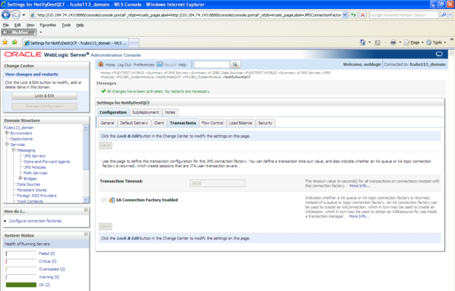The image size is (455, 291).
Task: Click the console search magnifier button
Action: click(235, 64)
